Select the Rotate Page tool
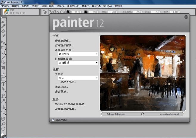The width and height of the screenshot is (196, 138). point(3,129)
